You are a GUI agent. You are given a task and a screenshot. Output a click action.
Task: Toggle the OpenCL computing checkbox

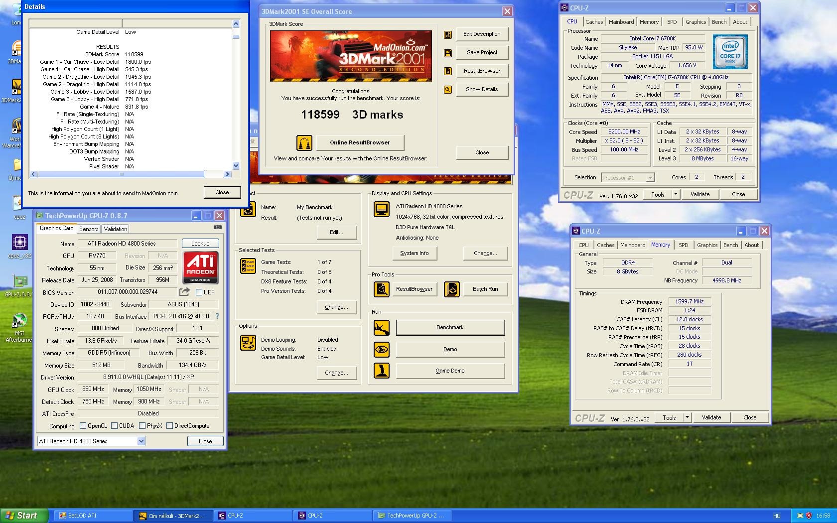tap(83, 426)
